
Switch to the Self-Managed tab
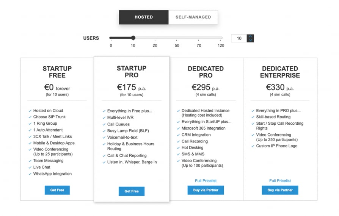(193, 17)
